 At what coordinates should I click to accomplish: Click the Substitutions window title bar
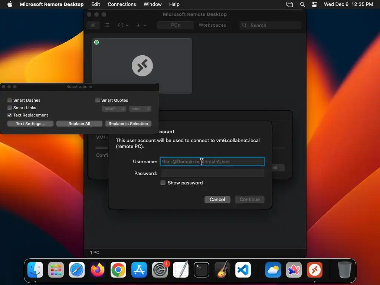pyautogui.click(x=79, y=86)
